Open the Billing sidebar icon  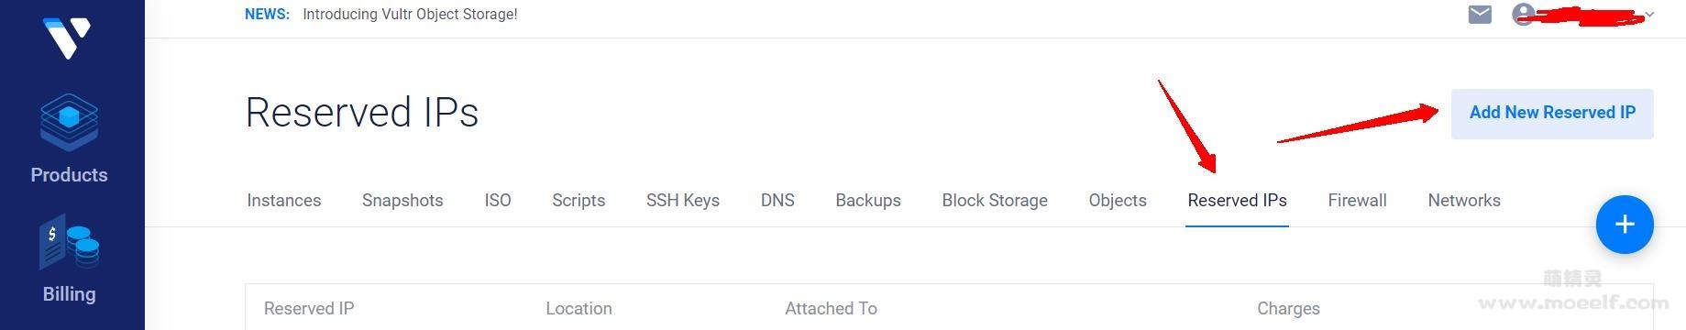coord(69,245)
